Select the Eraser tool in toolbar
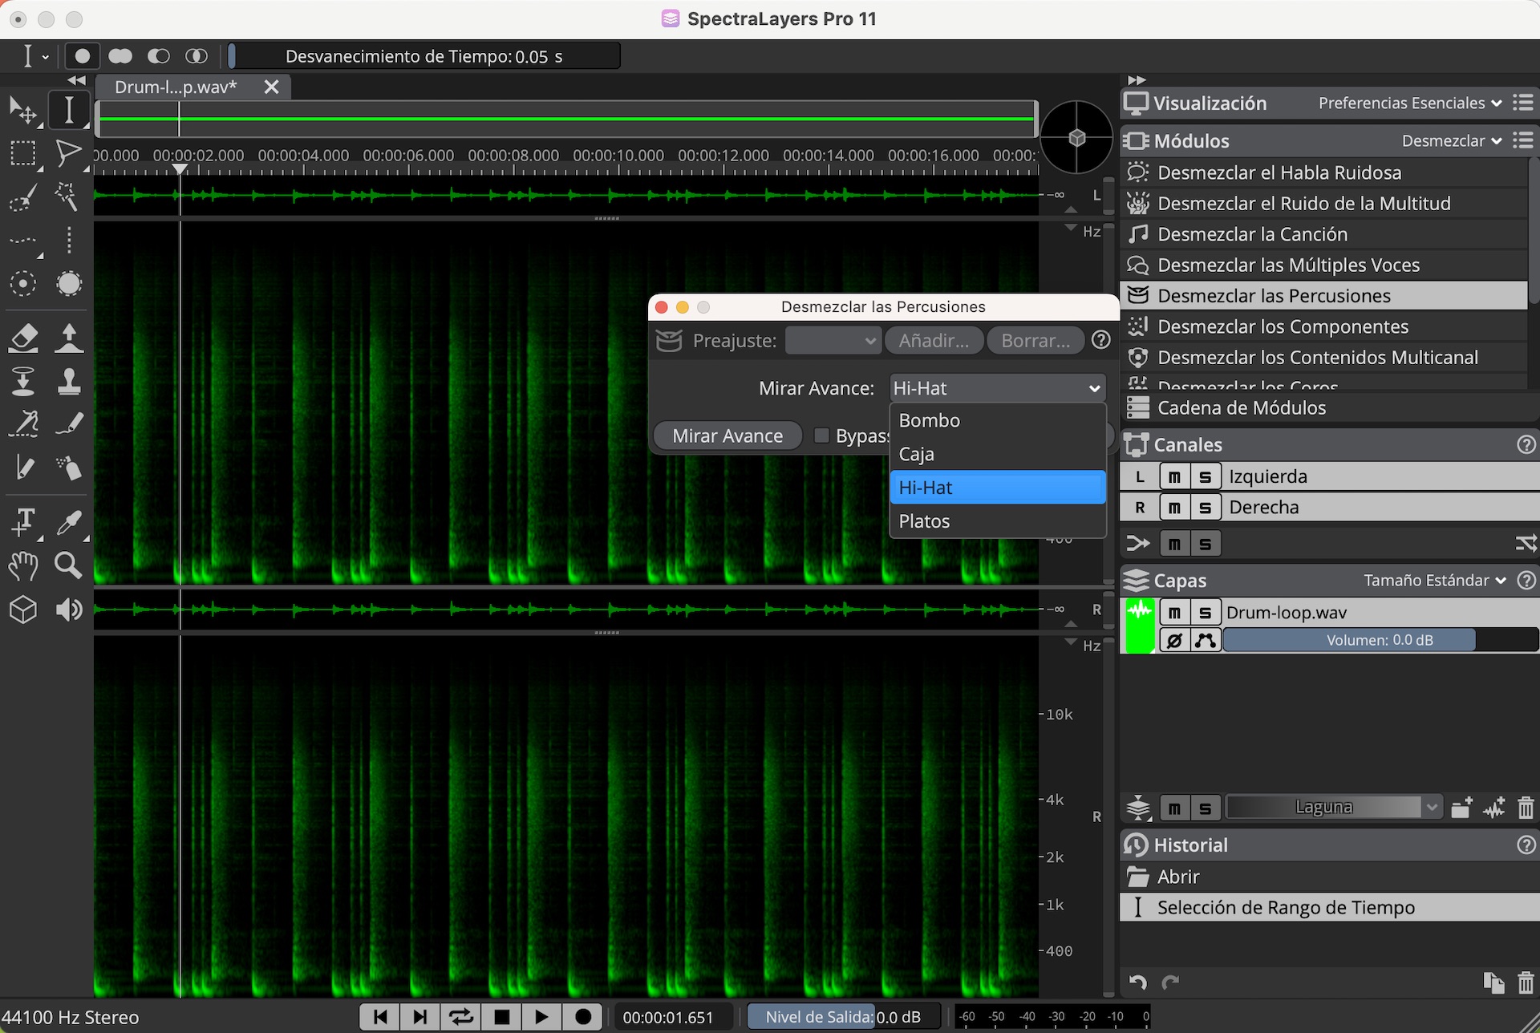Viewport: 1540px width, 1033px height. click(23, 338)
